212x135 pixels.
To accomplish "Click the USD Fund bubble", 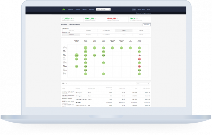I will point(103,48).
